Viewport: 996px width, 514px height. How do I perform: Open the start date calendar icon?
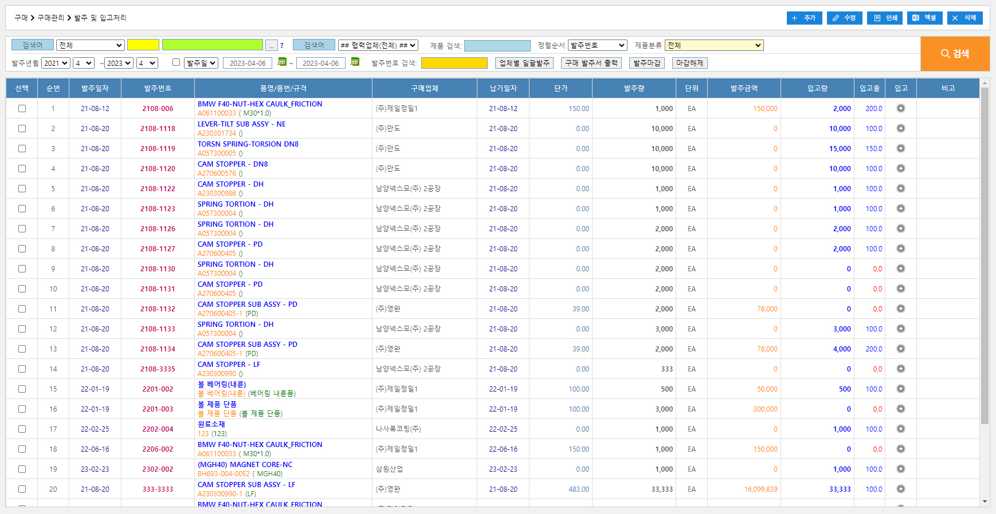click(282, 62)
